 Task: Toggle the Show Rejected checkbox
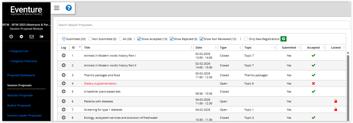(x=172, y=39)
